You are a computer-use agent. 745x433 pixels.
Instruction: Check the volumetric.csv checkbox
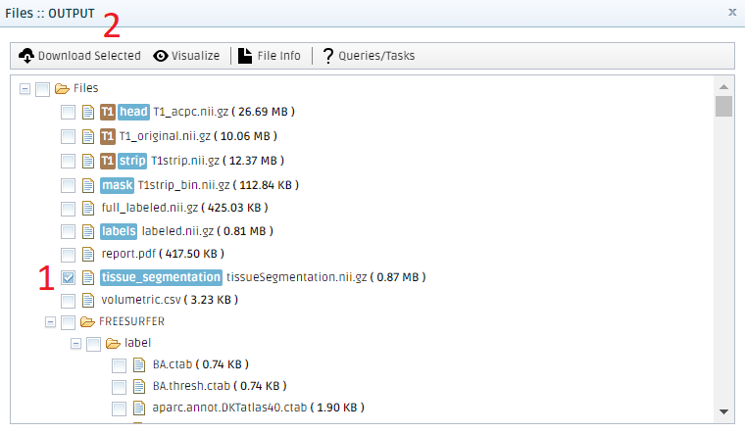click(68, 301)
